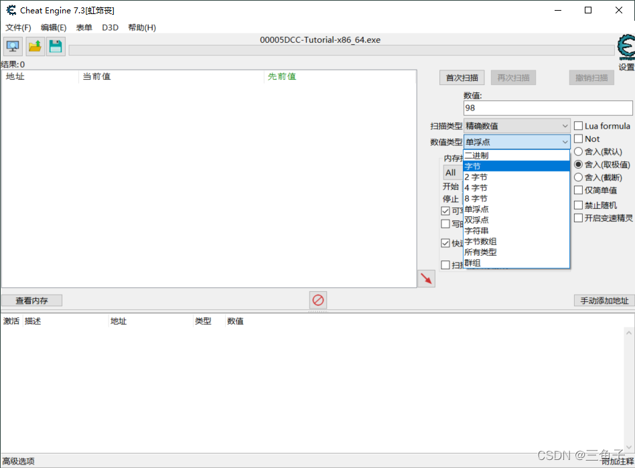Click the 撤销扫描 button
This screenshot has width=635, height=468.
pos(591,78)
